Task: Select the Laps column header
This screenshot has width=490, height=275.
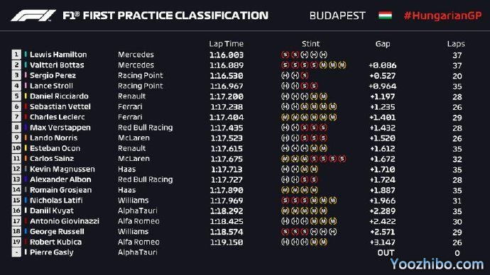Action: pos(456,44)
